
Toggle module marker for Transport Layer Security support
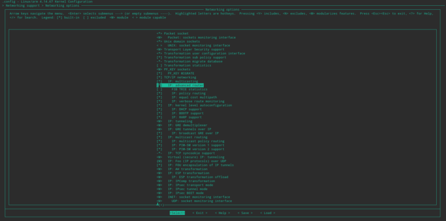[x=159, y=49]
